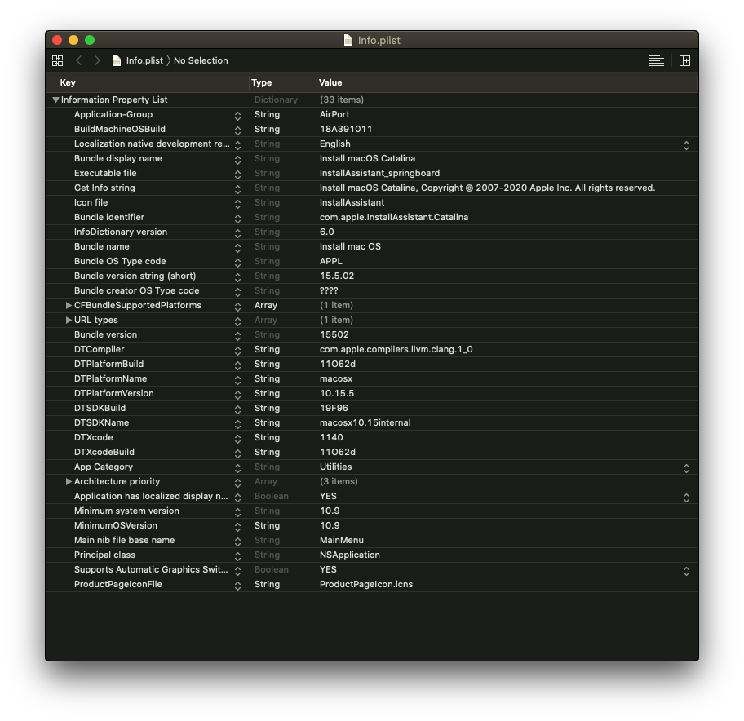Screen dimensions: 744x721
Task: Select the Minimum system version key row
Action: (x=126, y=511)
